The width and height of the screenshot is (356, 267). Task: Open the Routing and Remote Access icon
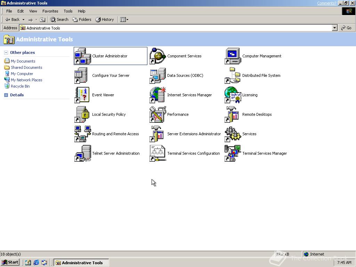(83, 134)
